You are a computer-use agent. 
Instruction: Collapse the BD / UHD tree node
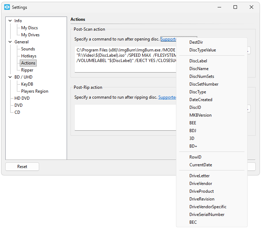tap(10, 77)
